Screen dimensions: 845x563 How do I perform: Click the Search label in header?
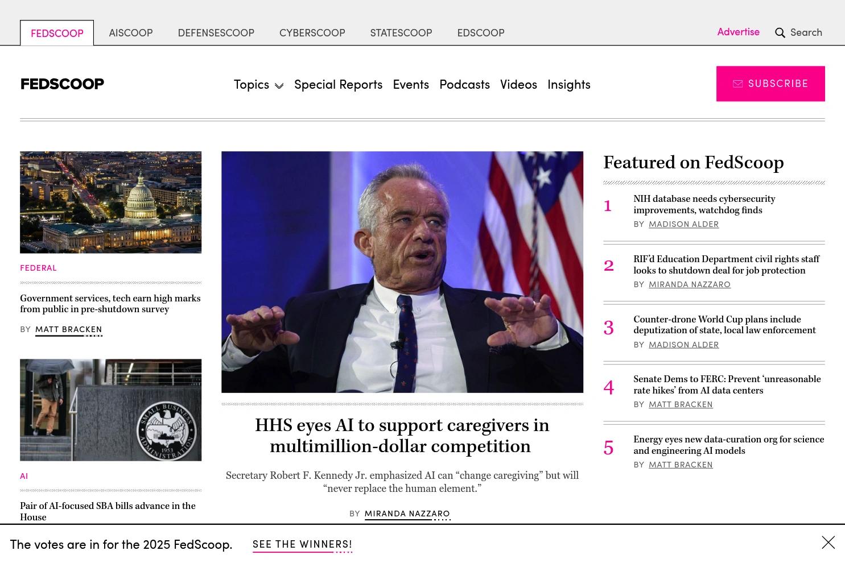(806, 32)
